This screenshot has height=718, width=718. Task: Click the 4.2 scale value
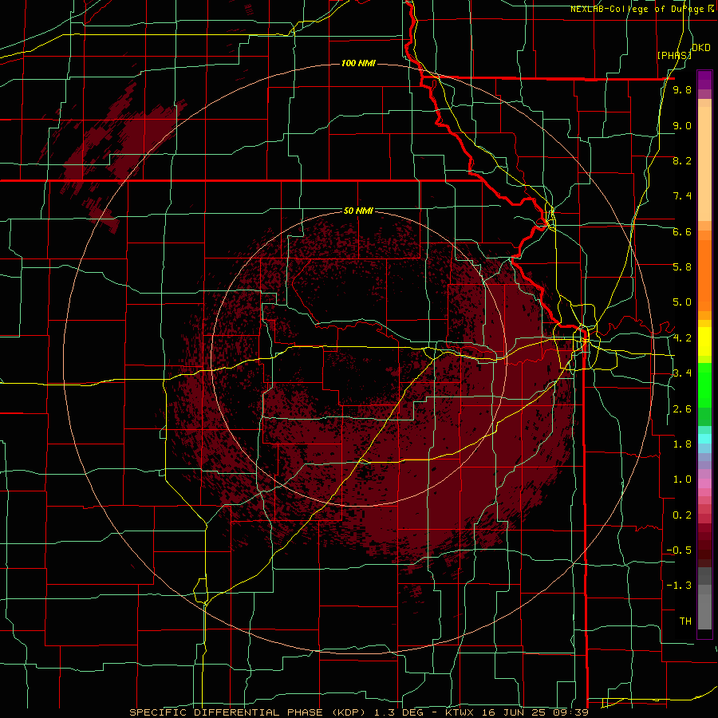682,338
